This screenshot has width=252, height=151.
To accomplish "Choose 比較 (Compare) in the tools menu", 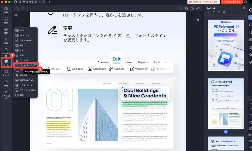I will coord(26,50).
